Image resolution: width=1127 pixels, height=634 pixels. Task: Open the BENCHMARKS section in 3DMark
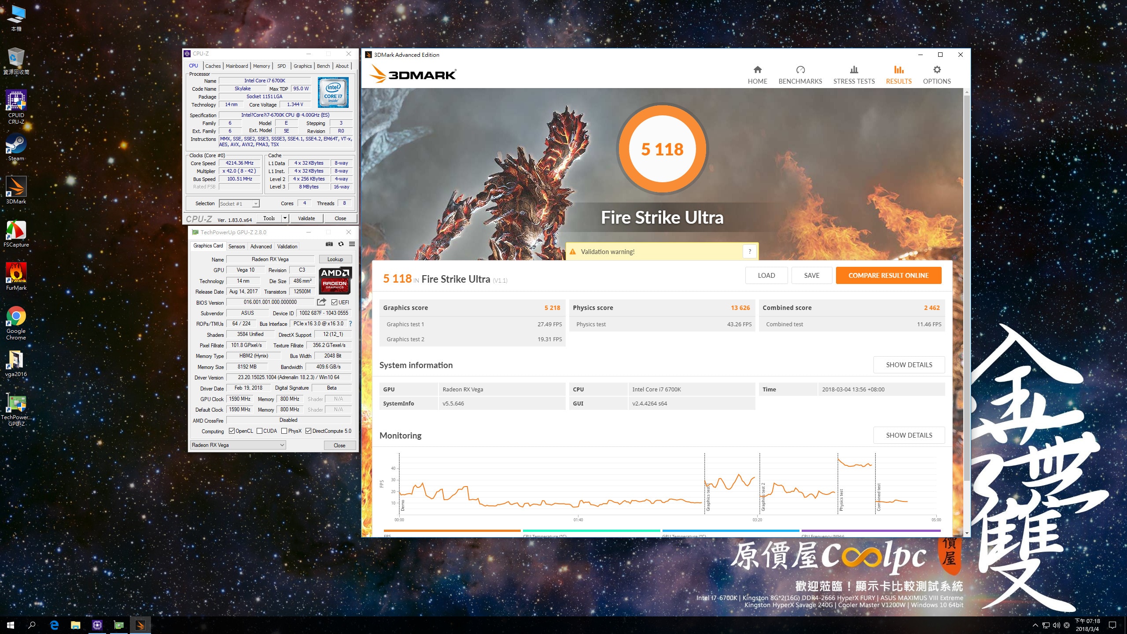[x=800, y=75]
